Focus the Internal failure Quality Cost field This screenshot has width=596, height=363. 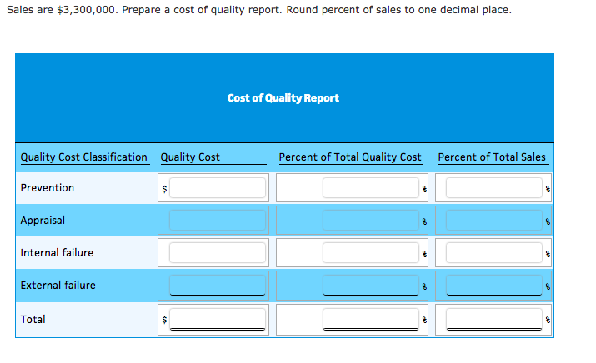click(x=218, y=253)
